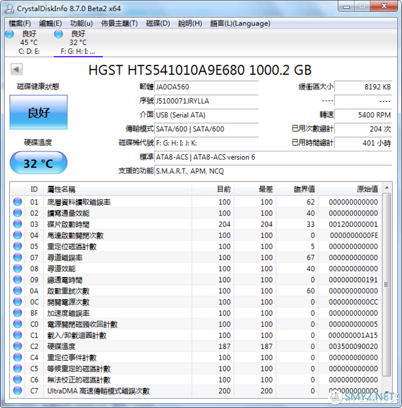Screen dimensions: 402x408
Task: Click the 屬性名稱 column header
Action: point(118,189)
